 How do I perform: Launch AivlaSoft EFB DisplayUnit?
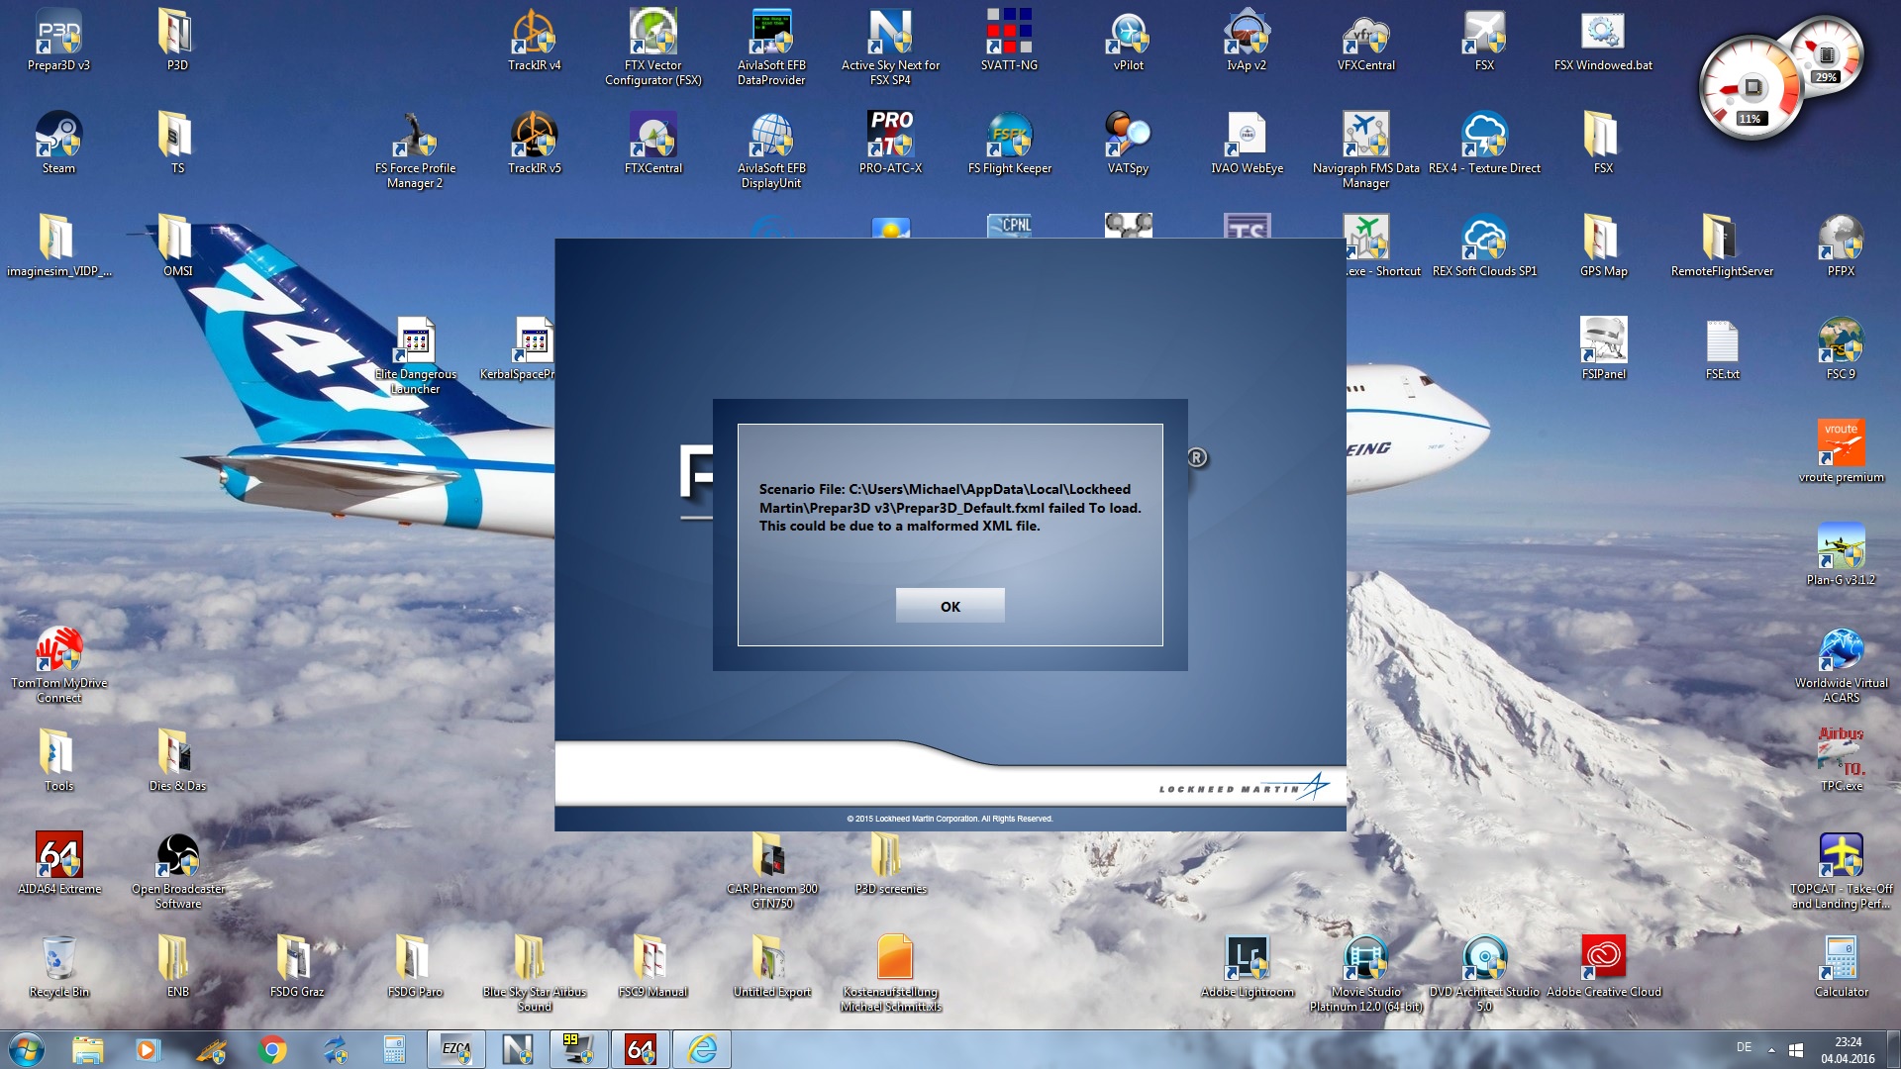point(771,149)
